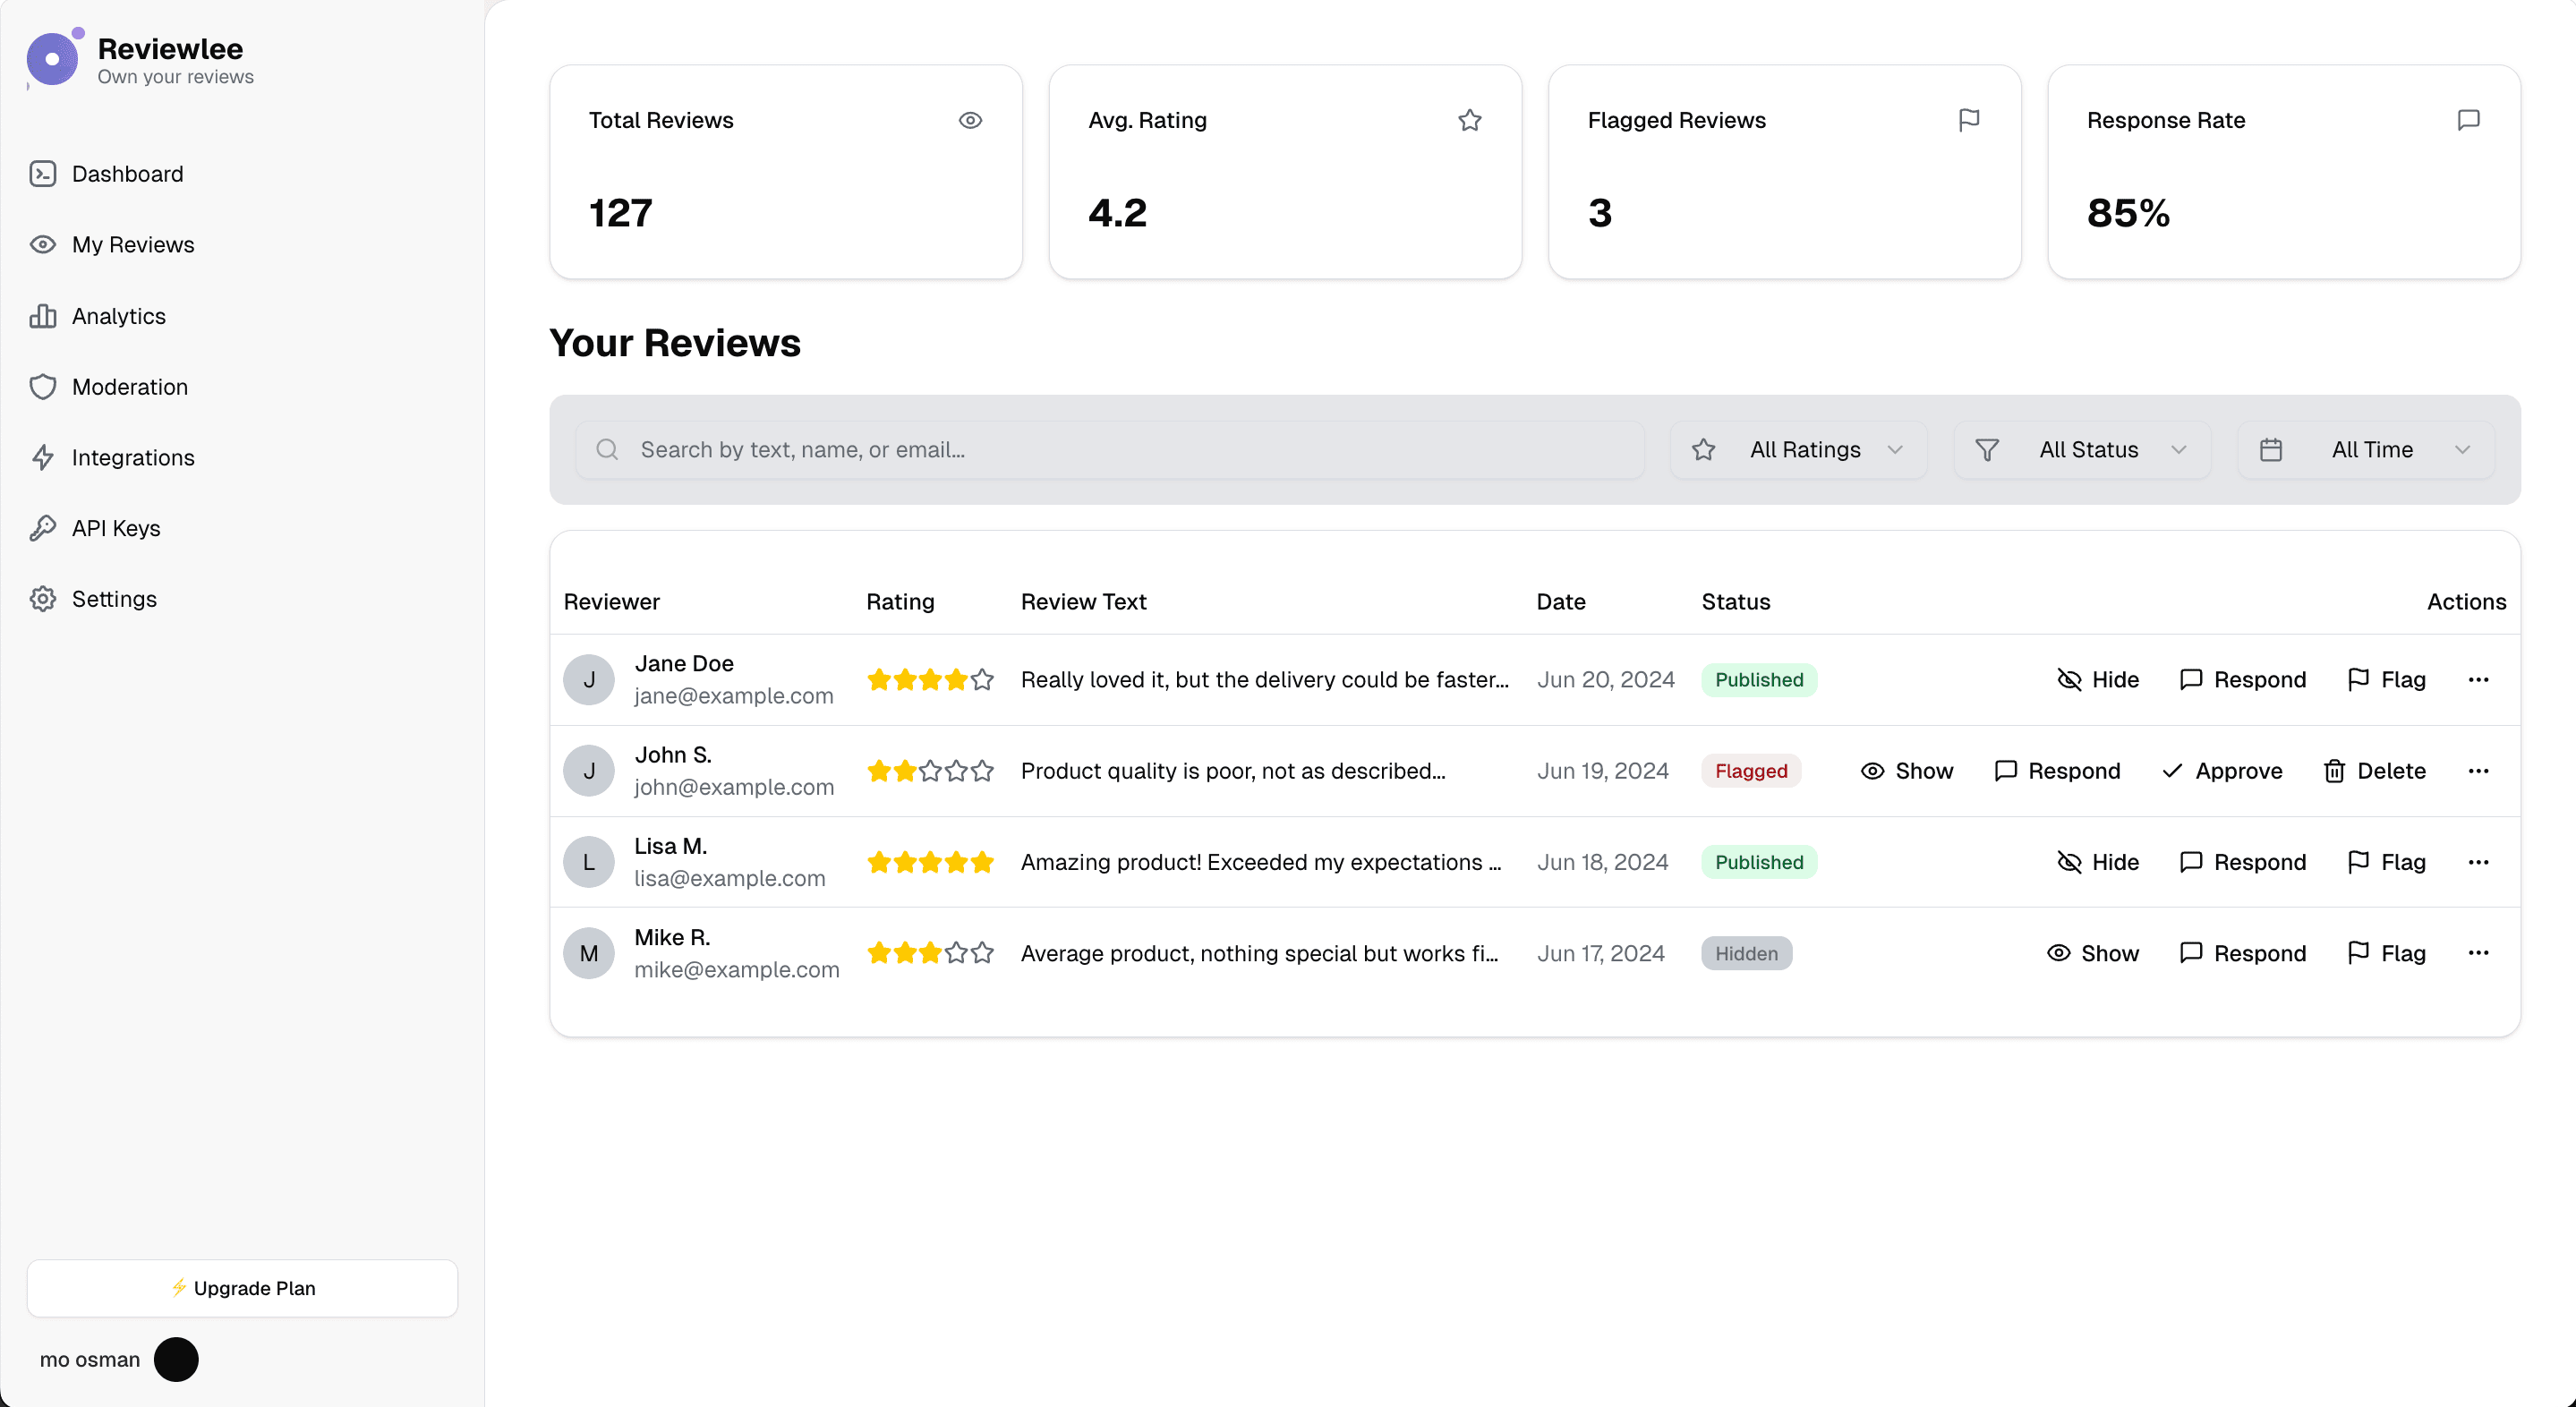View the API Keys section
The image size is (2576, 1407).
point(115,528)
